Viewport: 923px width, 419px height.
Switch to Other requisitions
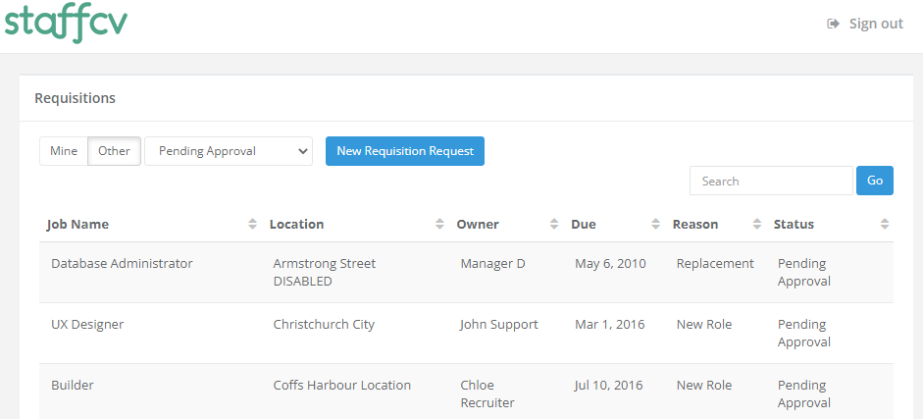114,151
